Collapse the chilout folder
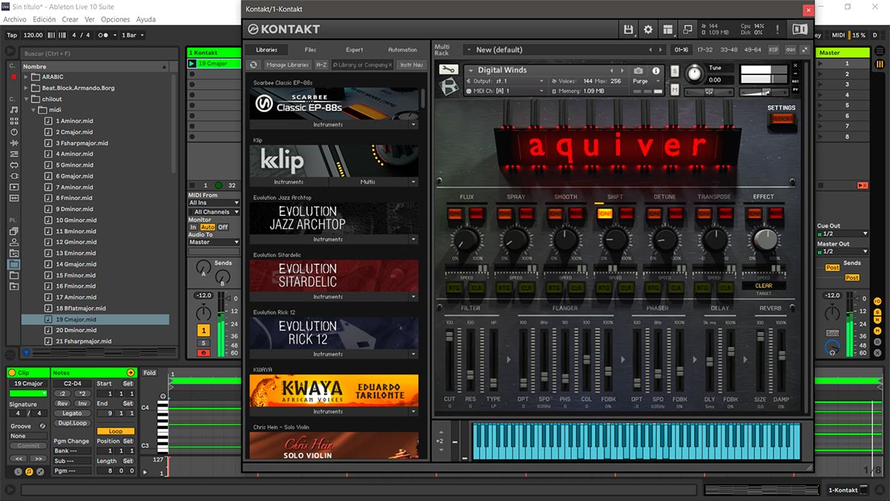The width and height of the screenshot is (890, 501). coord(27,99)
